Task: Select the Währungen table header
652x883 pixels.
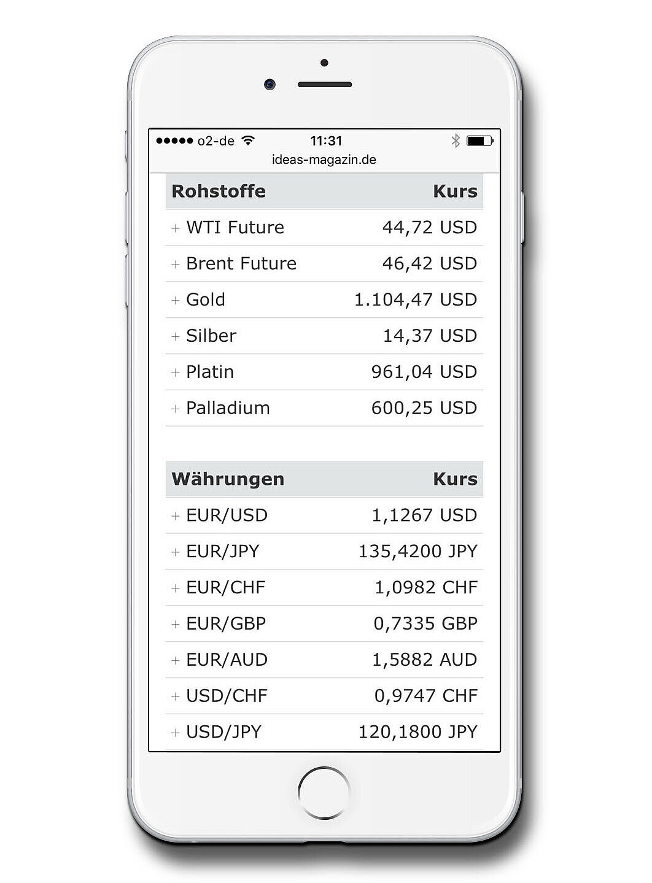Action: click(324, 479)
